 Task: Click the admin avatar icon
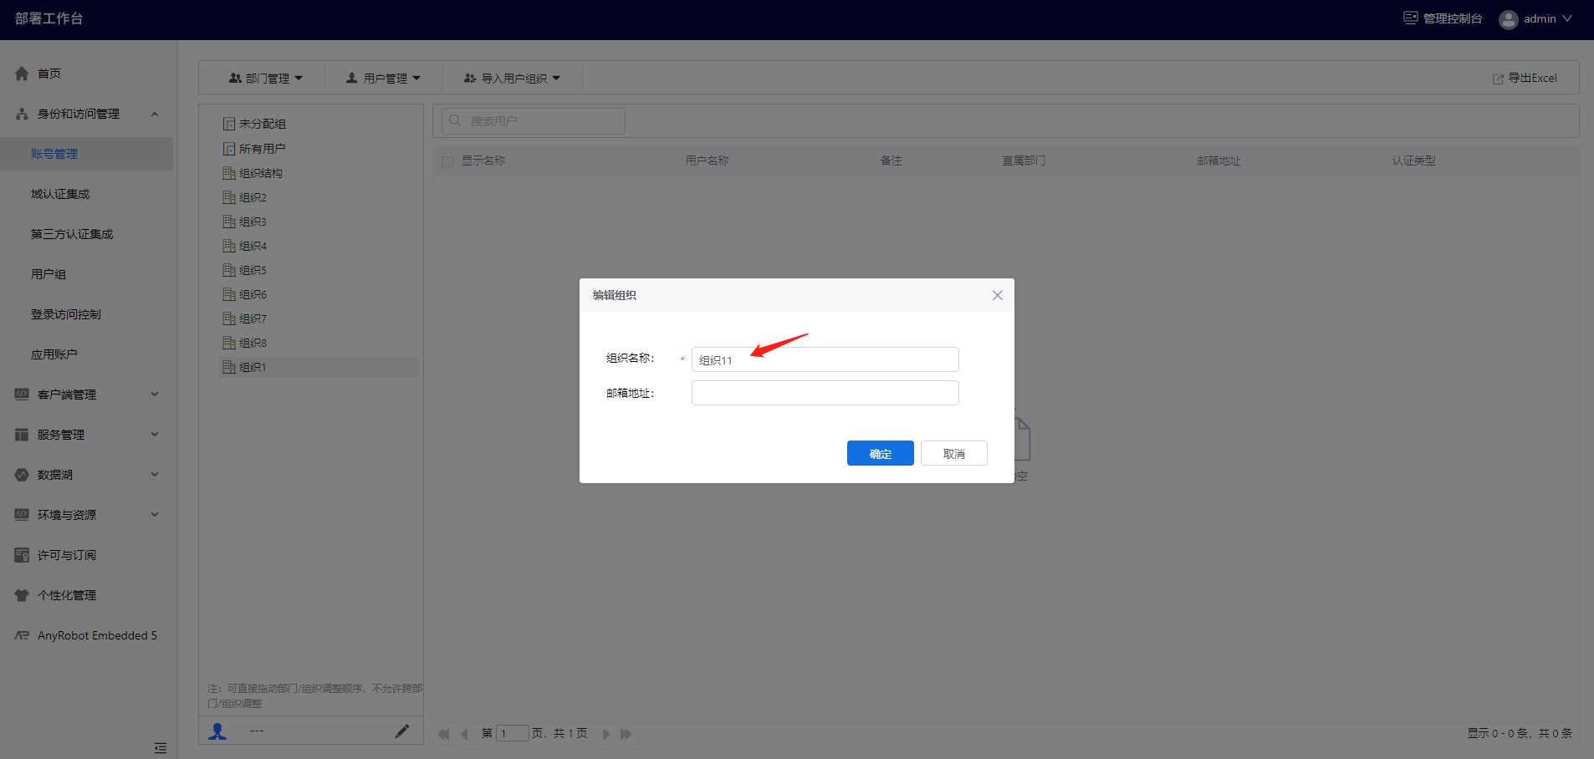(x=1509, y=19)
